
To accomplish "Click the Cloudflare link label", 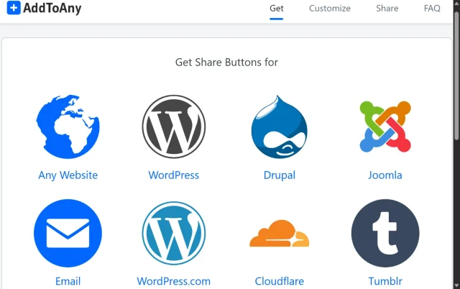I will (x=280, y=281).
